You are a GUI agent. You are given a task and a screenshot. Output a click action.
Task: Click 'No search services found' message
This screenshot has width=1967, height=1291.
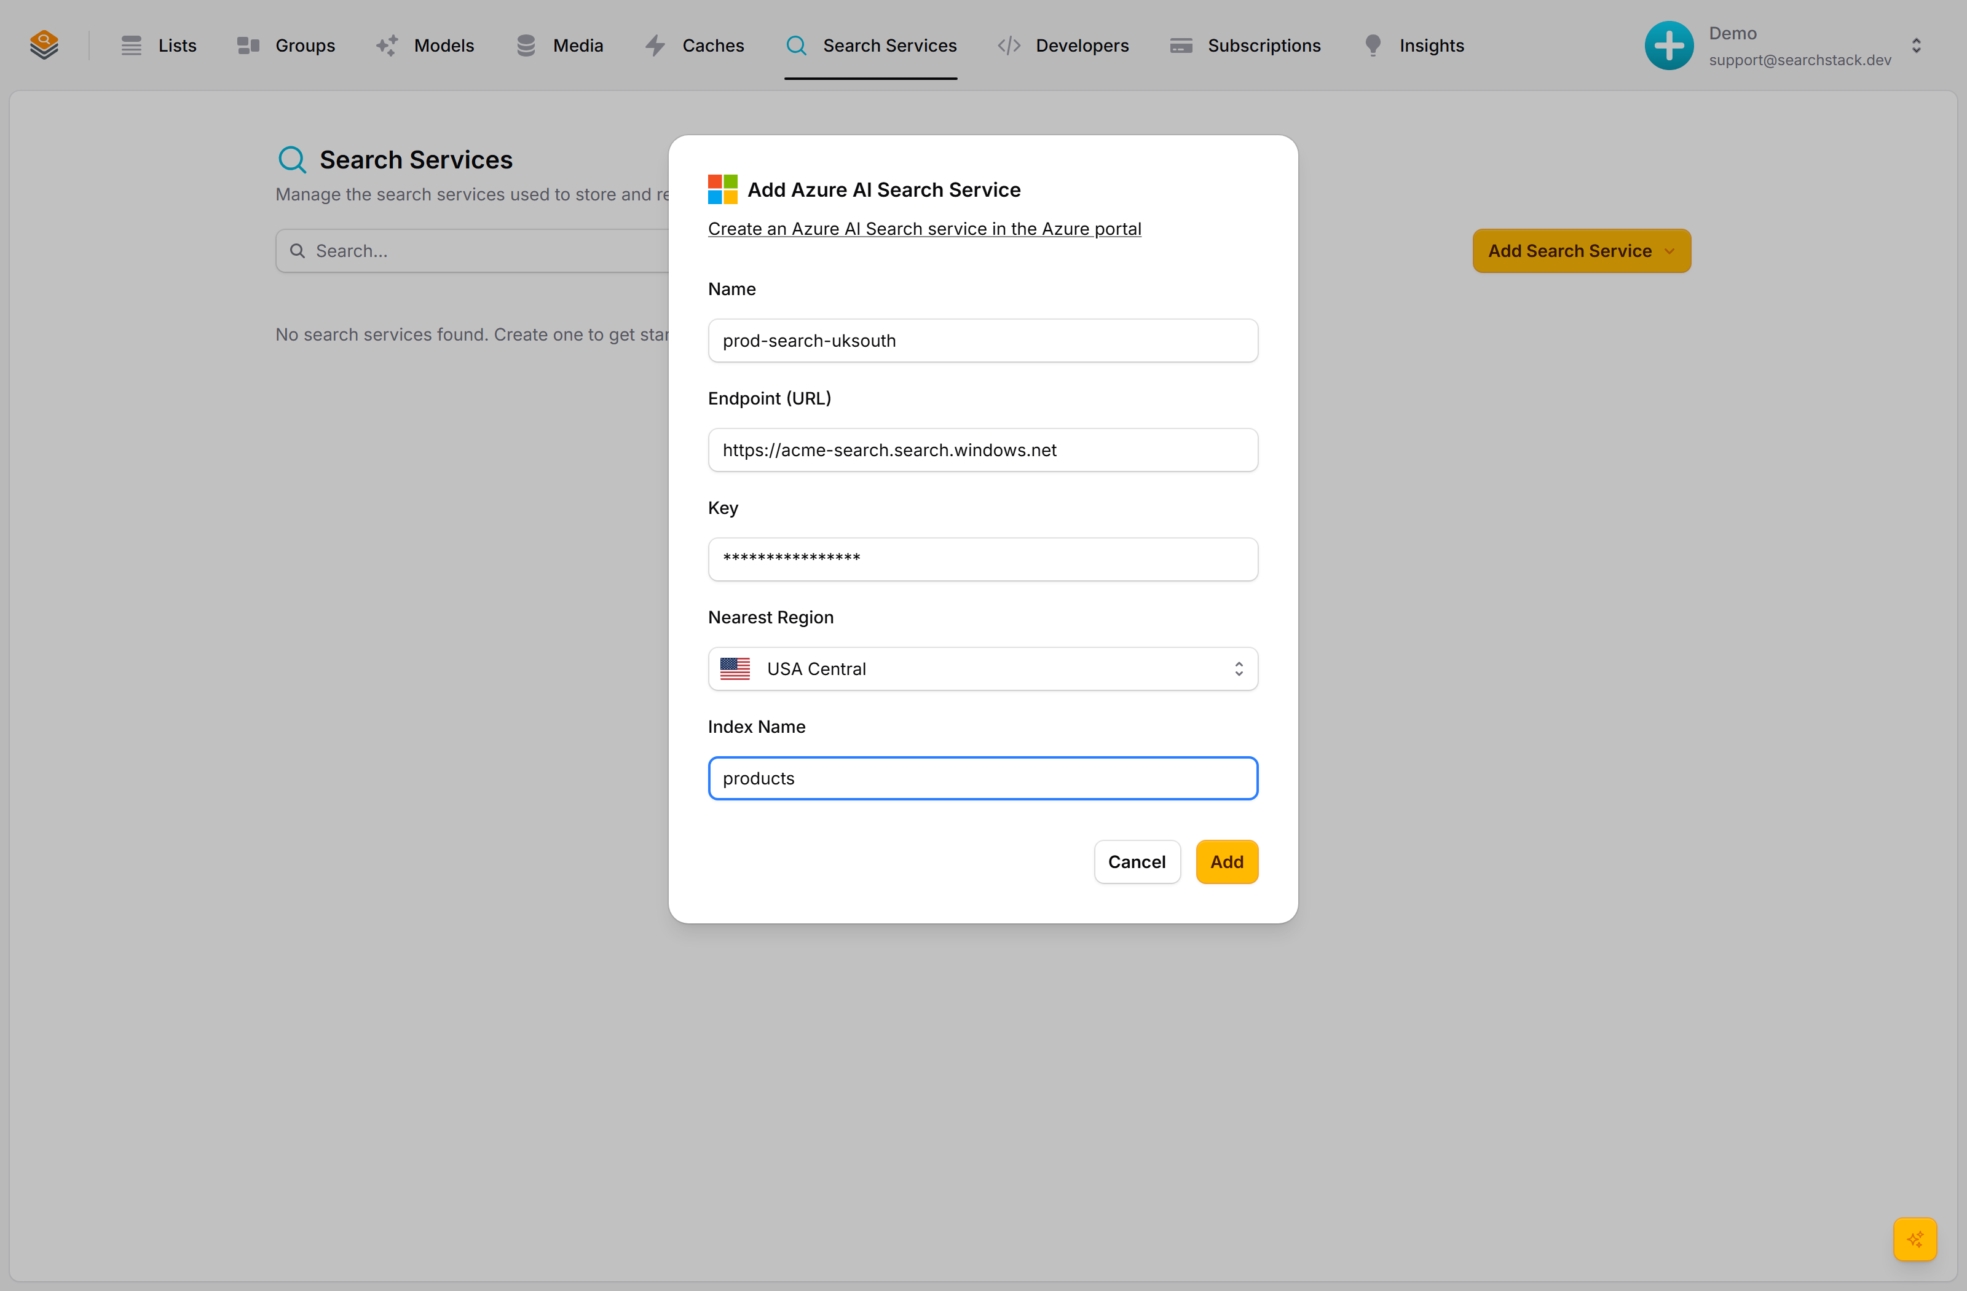[x=472, y=334]
